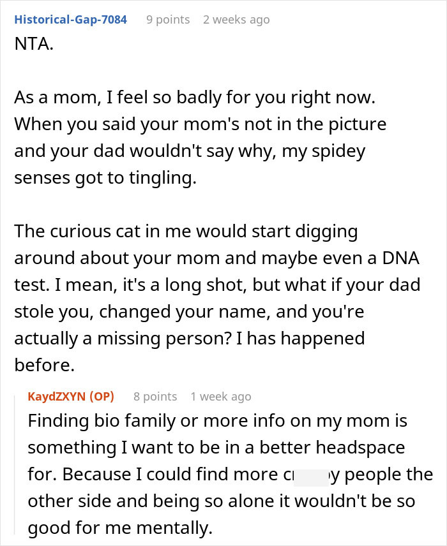Viewport: 447px width, 546px height.
Task: Open Historical-Gap-7084 user profile link
Action: coord(70,20)
